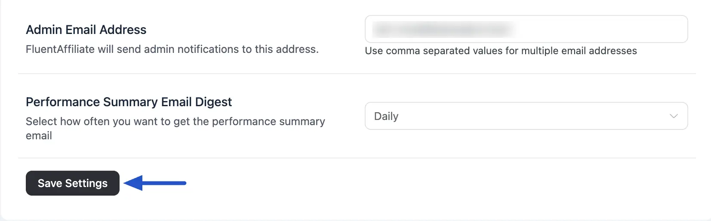Select the blurred email address text
Image resolution: width=711 pixels, height=221 pixels.
(443, 29)
